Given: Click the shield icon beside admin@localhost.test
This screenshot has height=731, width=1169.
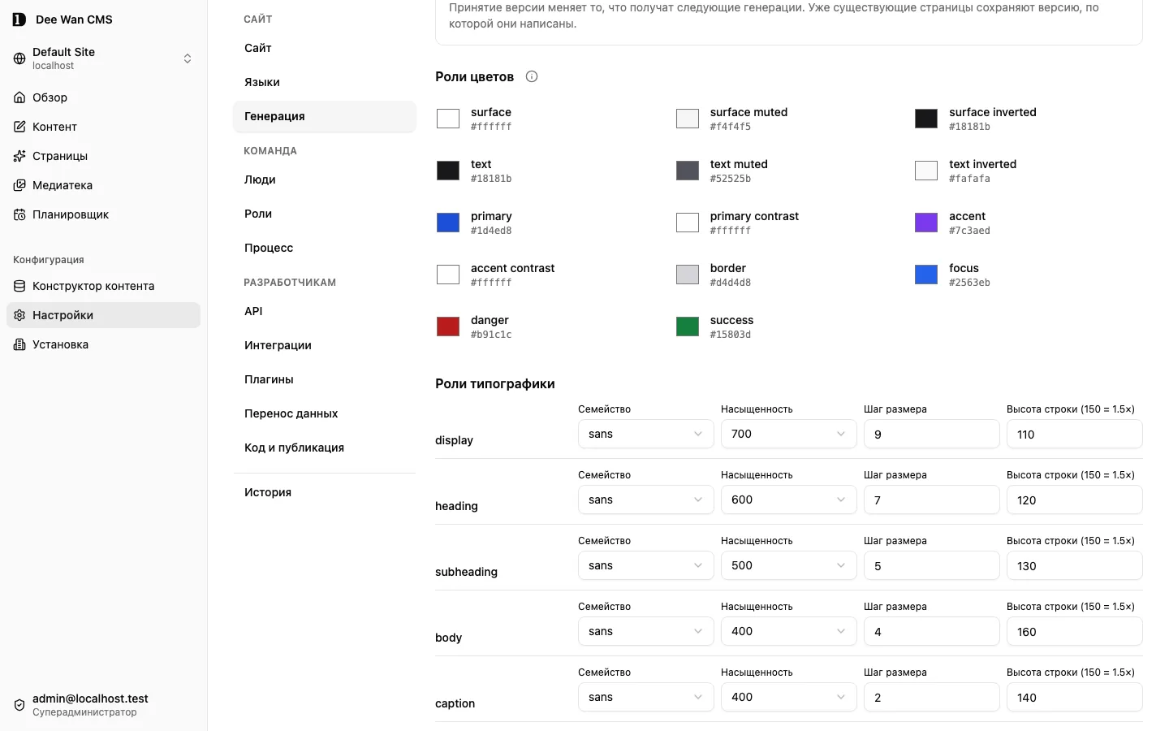Looking at the screenshot, I should click(x=19, y=705).
